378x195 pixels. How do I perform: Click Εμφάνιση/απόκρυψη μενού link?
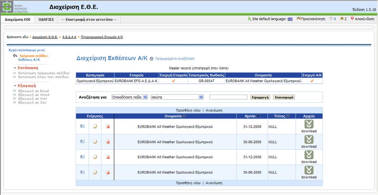pos(27,50)
